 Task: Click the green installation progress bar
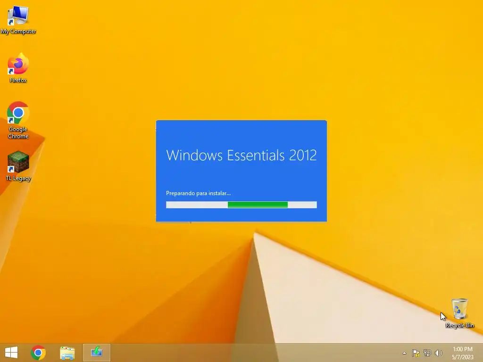pyautogui.click(x=241, y=205)
